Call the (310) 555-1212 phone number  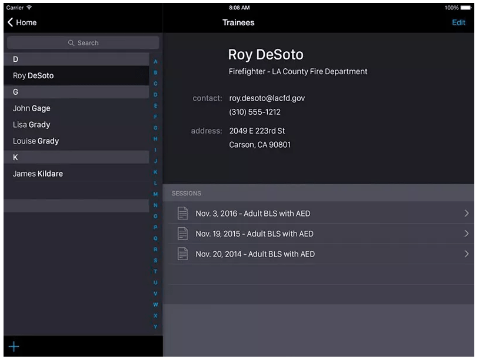pyautogui.click(x=254, y=112)
